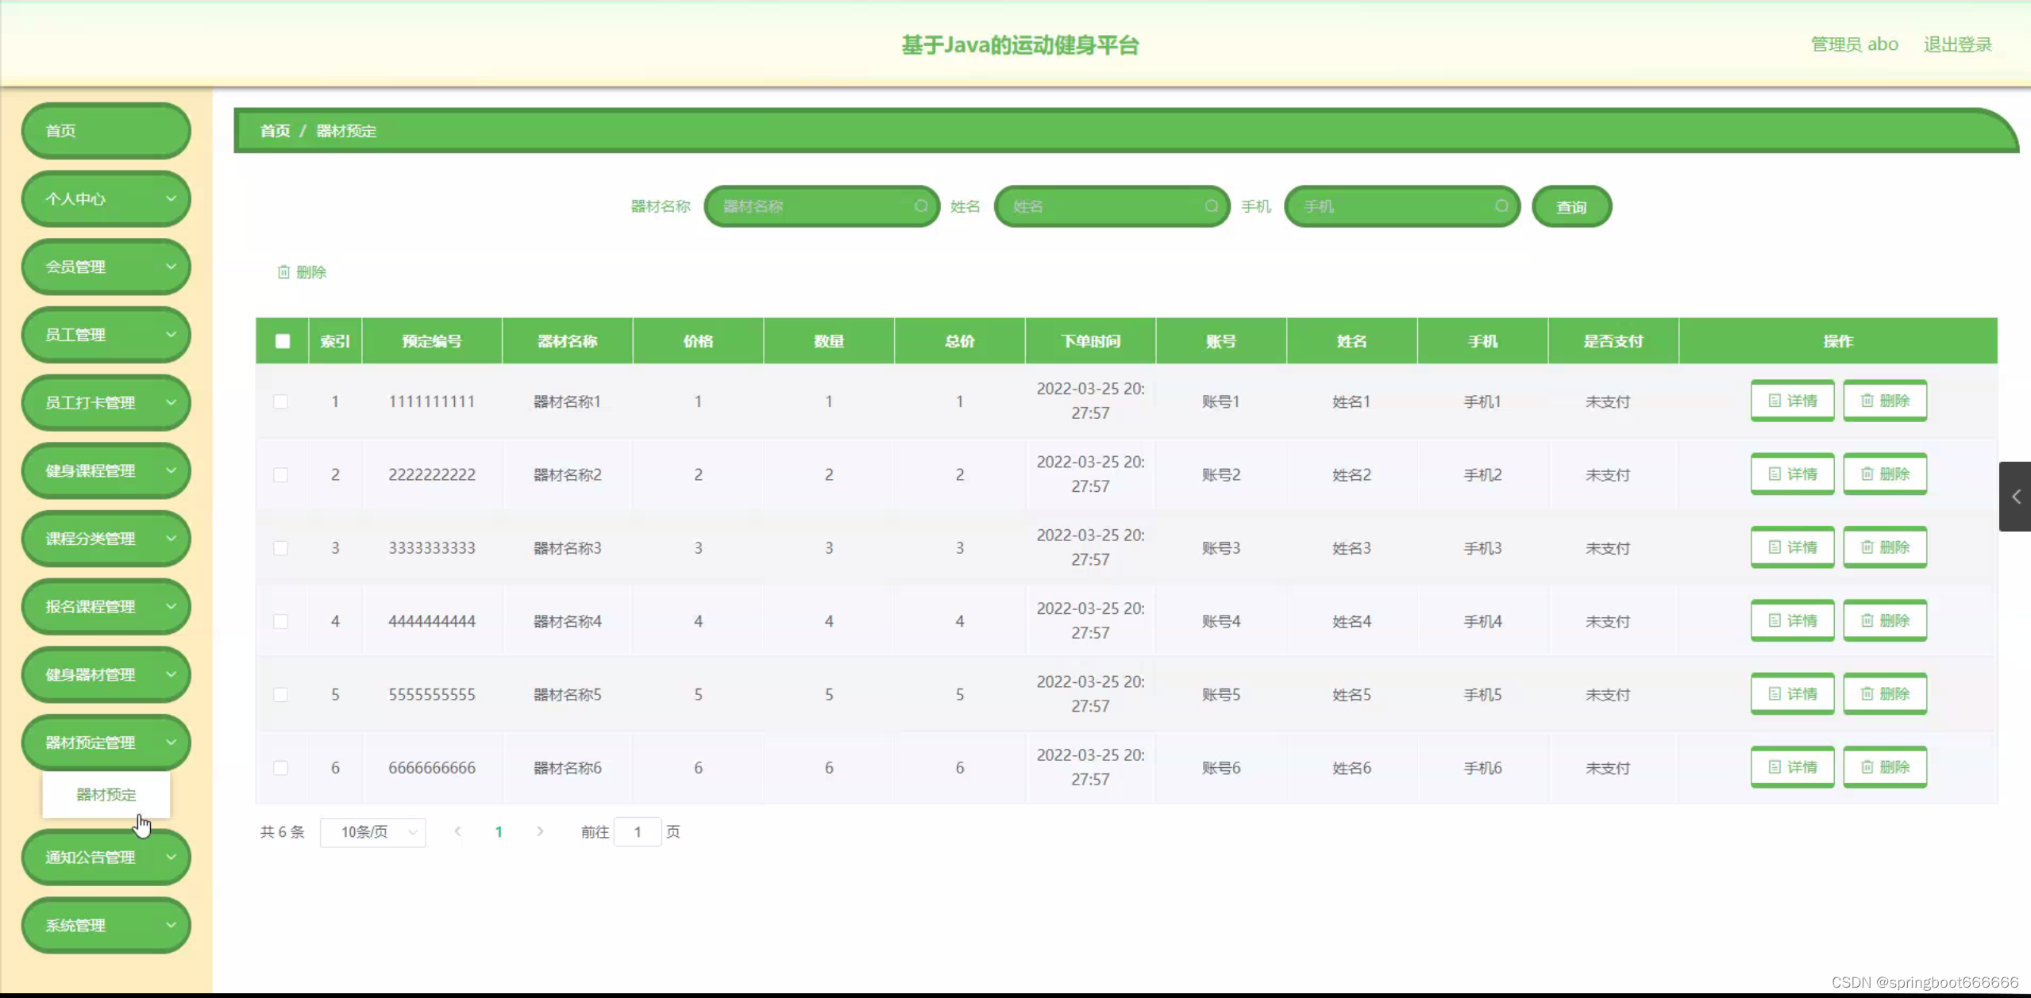Expand the 健身器材管理 sidebar menu
Image resolution: width=2031 pixels, height=998 pixels.
coord(106,674)
